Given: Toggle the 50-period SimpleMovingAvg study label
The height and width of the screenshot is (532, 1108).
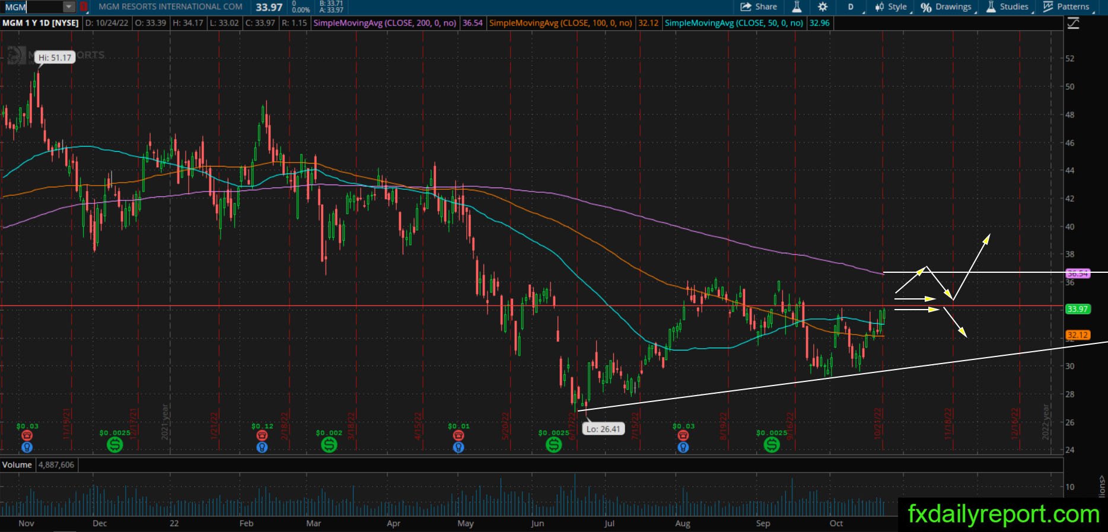Looking at the screenshot, I should click(734, 23).
